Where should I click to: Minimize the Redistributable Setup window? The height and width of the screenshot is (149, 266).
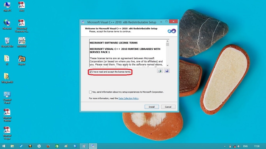[x=161, y=22]
